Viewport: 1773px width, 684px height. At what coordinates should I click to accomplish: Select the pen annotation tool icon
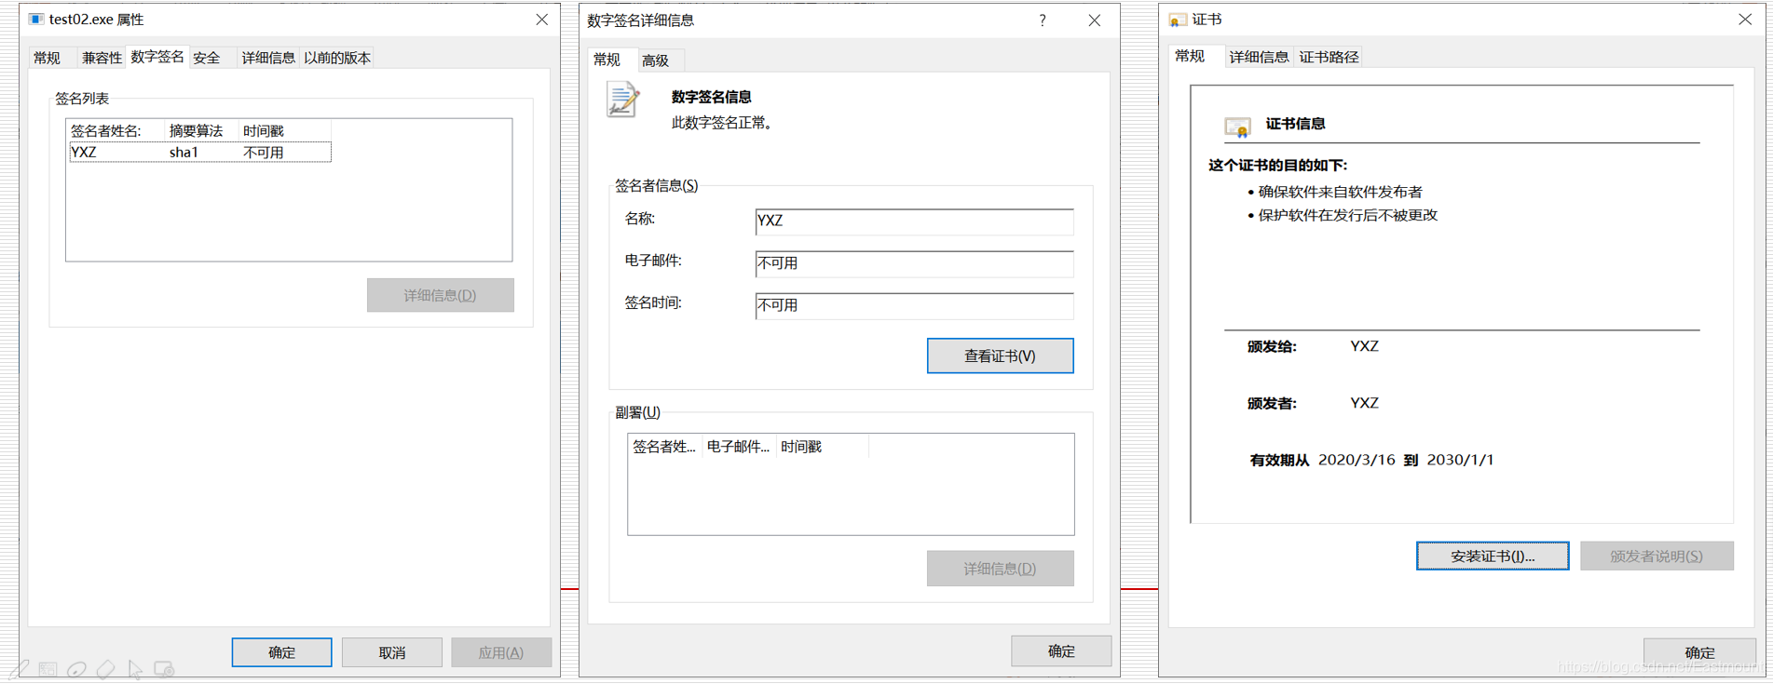click(x=19, y=669)
